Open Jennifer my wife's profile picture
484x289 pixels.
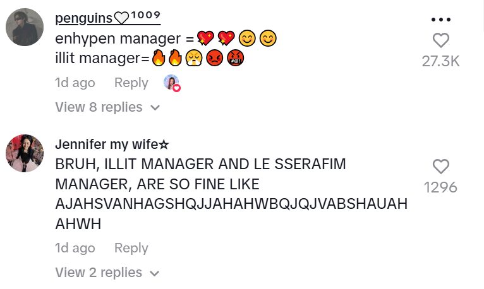25,153
